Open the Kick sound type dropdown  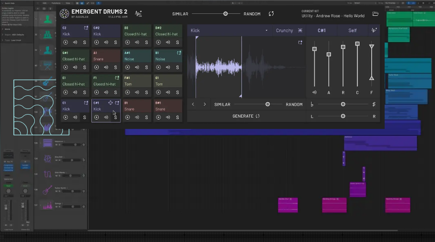click(x=229, y=31)
